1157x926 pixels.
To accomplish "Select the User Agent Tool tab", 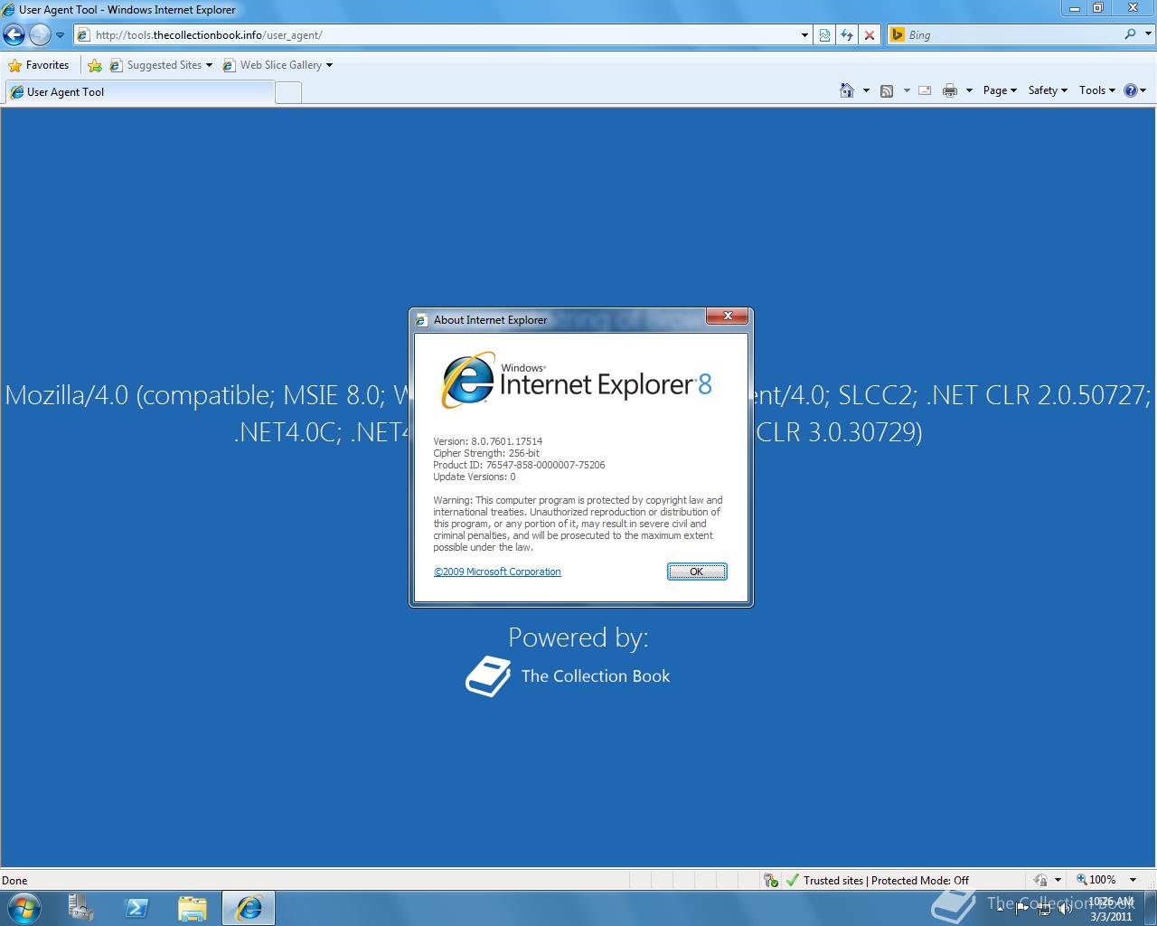I will 140,92.
